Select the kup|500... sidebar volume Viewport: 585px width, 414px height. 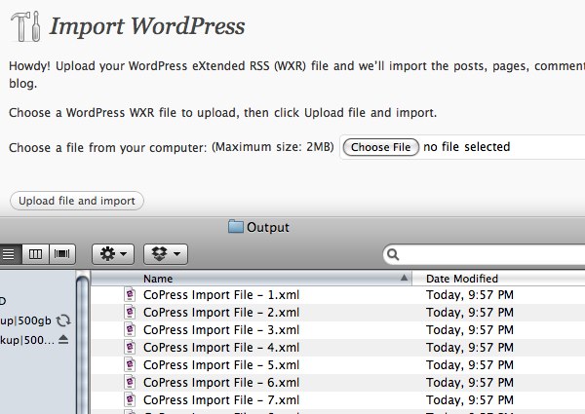click(27, 340)
